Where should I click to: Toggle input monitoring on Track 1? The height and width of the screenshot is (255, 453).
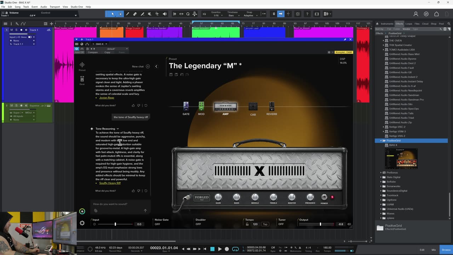tap(26, 30)
